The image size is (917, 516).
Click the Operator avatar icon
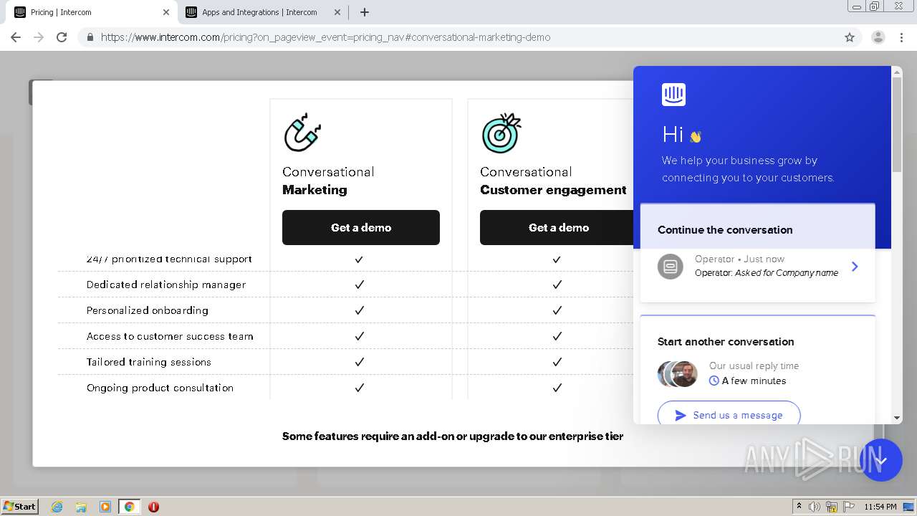click(671, 267)
